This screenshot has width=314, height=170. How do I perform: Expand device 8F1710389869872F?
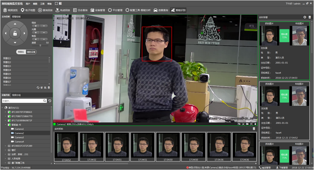click(5, 120)
